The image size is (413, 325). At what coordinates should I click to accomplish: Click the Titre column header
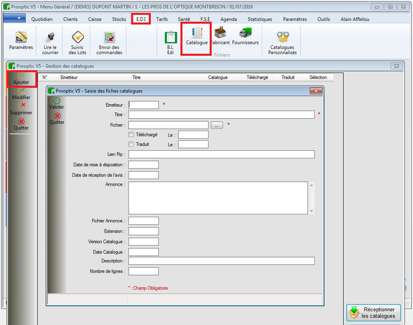(x=136, y=77)
